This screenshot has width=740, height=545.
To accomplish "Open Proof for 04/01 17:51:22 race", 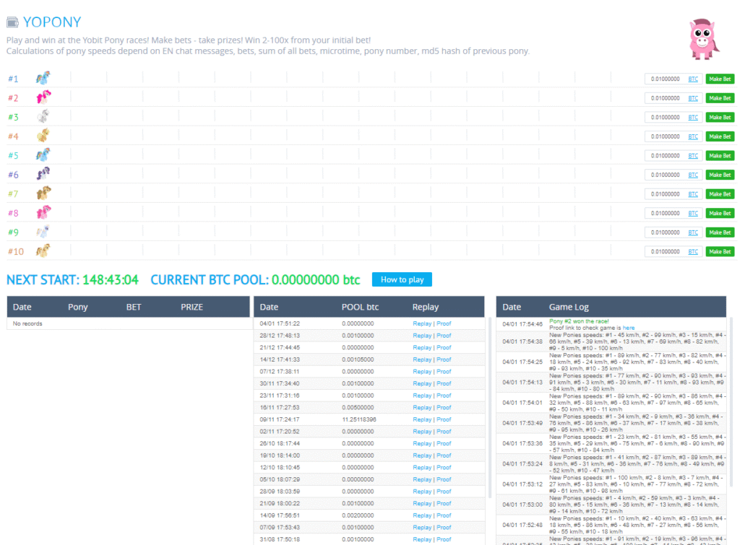I will click(444, 324).
